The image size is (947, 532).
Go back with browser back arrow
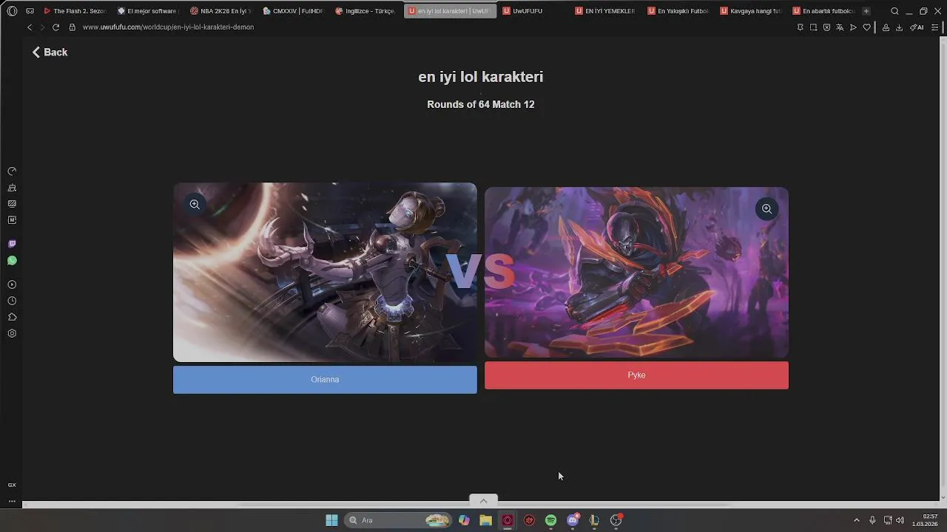30,27
